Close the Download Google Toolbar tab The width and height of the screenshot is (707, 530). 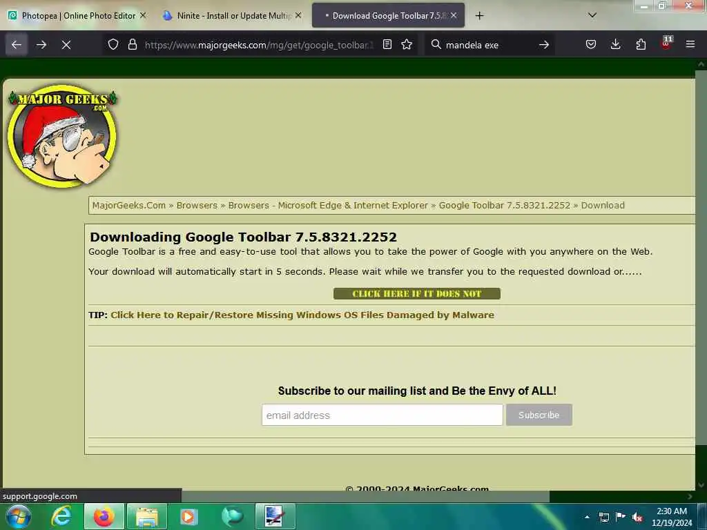coord(454,15)
